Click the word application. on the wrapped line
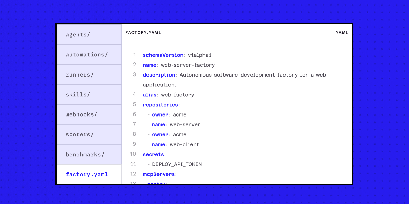This screenshot has width=409, height=204. pyautogui.click(x=160, y=85)
